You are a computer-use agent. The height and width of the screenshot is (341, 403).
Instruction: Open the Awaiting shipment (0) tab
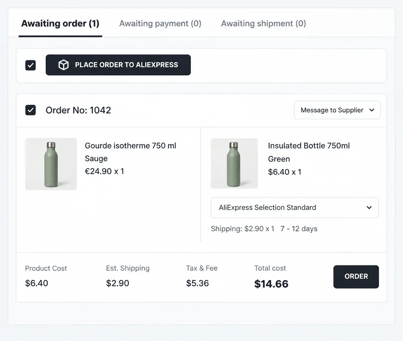click(x=264, y=23)
